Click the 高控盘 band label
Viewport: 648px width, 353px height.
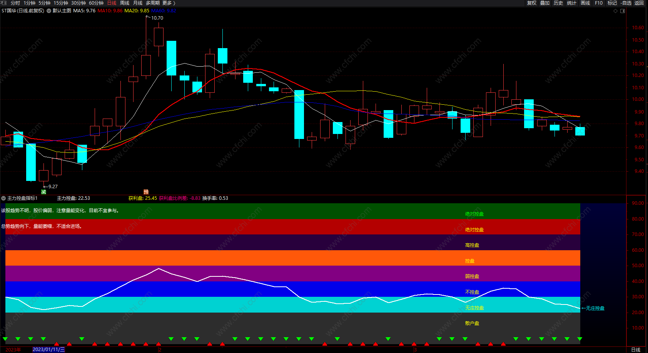[x=472, y=245]
